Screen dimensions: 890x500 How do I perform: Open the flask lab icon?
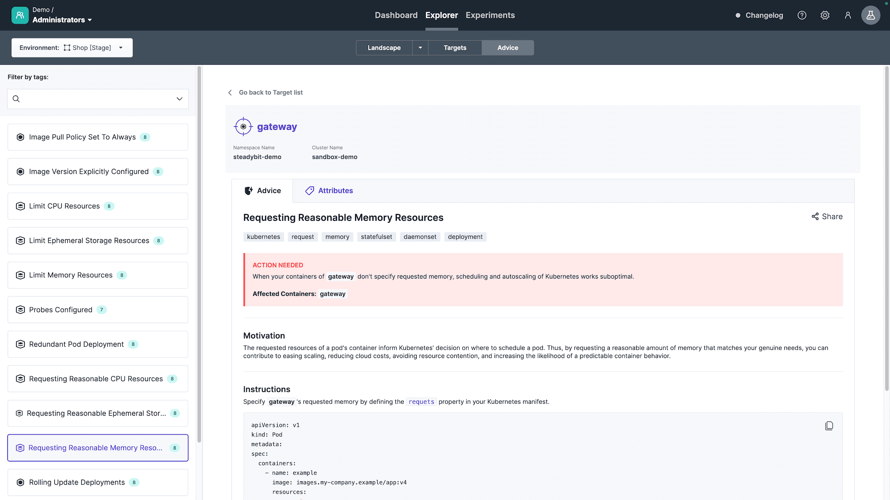coord(870,15)
